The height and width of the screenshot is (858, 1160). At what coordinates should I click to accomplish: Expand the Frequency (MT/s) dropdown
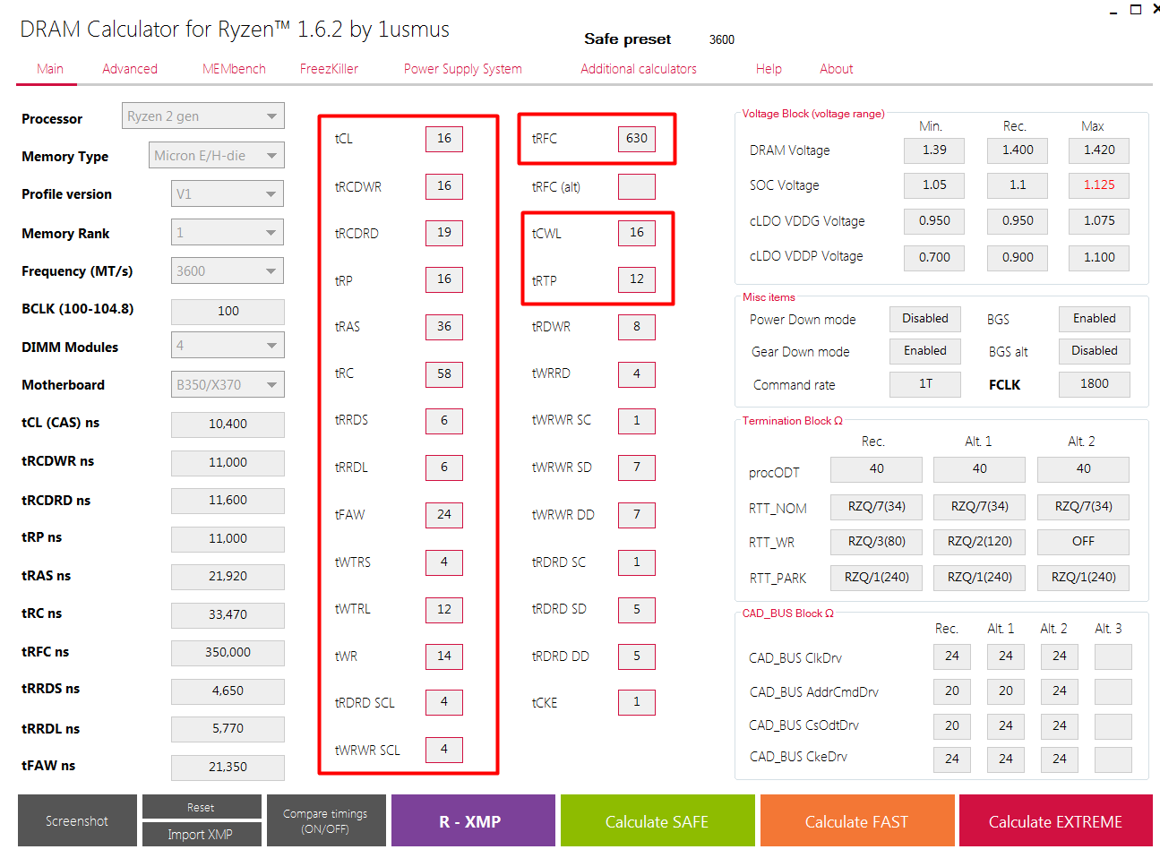(x=228, y=271)
